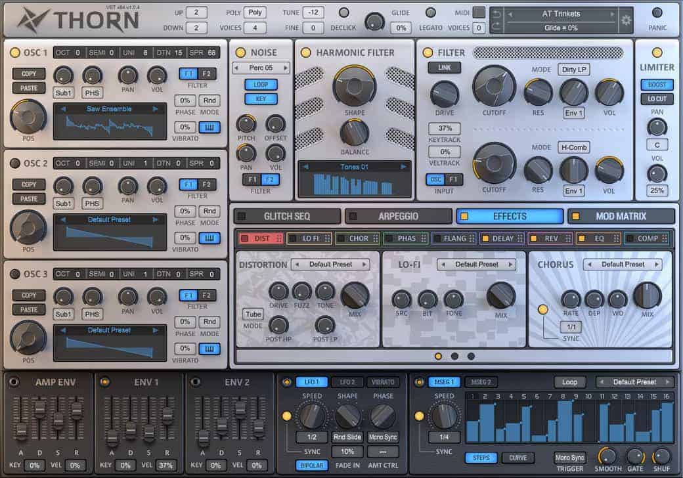Open the H-Comb filter mode dropdown

(574, 148)
